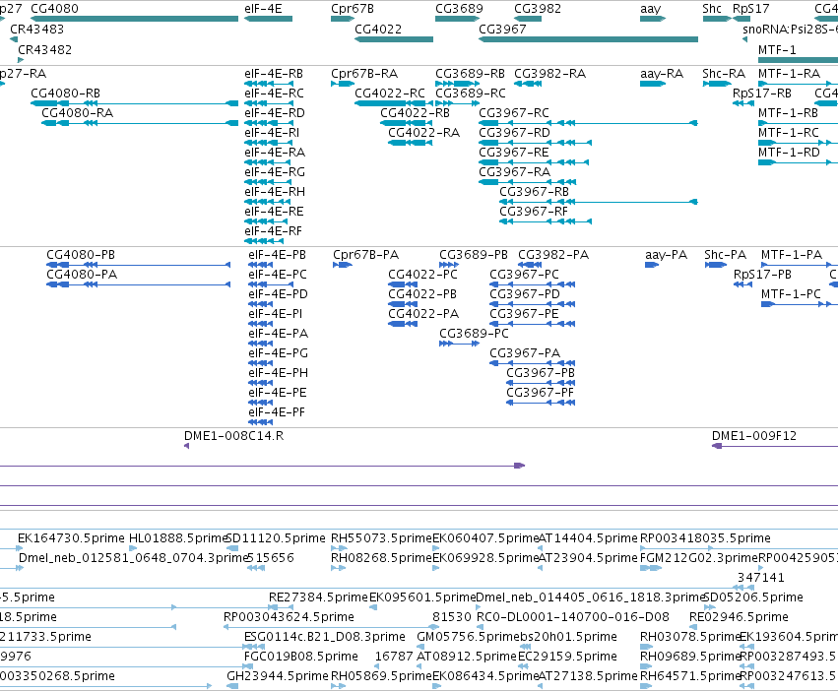Click transcript eIF-4E-RB label

[x=274, y=73]
